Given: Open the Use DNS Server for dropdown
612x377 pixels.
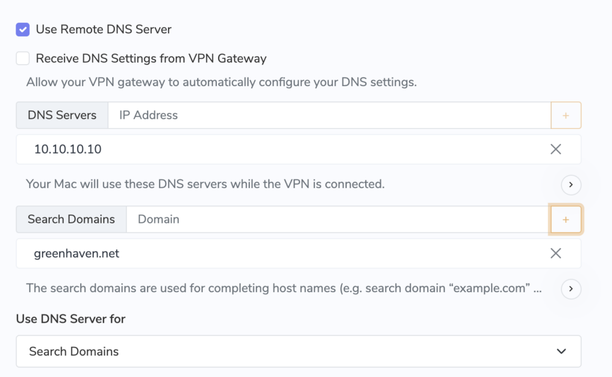Looking at the screenshot, I should click(x=298, y=351).
